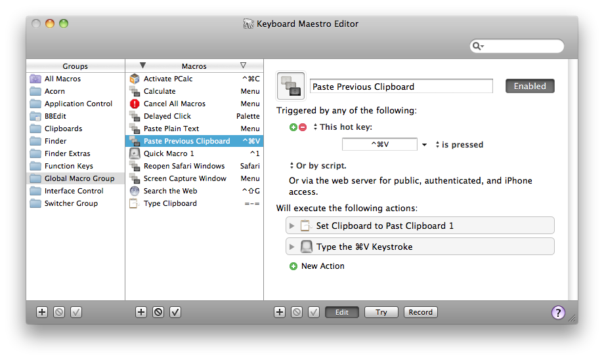
Task: Select the Clipboards group
Action: tap(75, 129)
